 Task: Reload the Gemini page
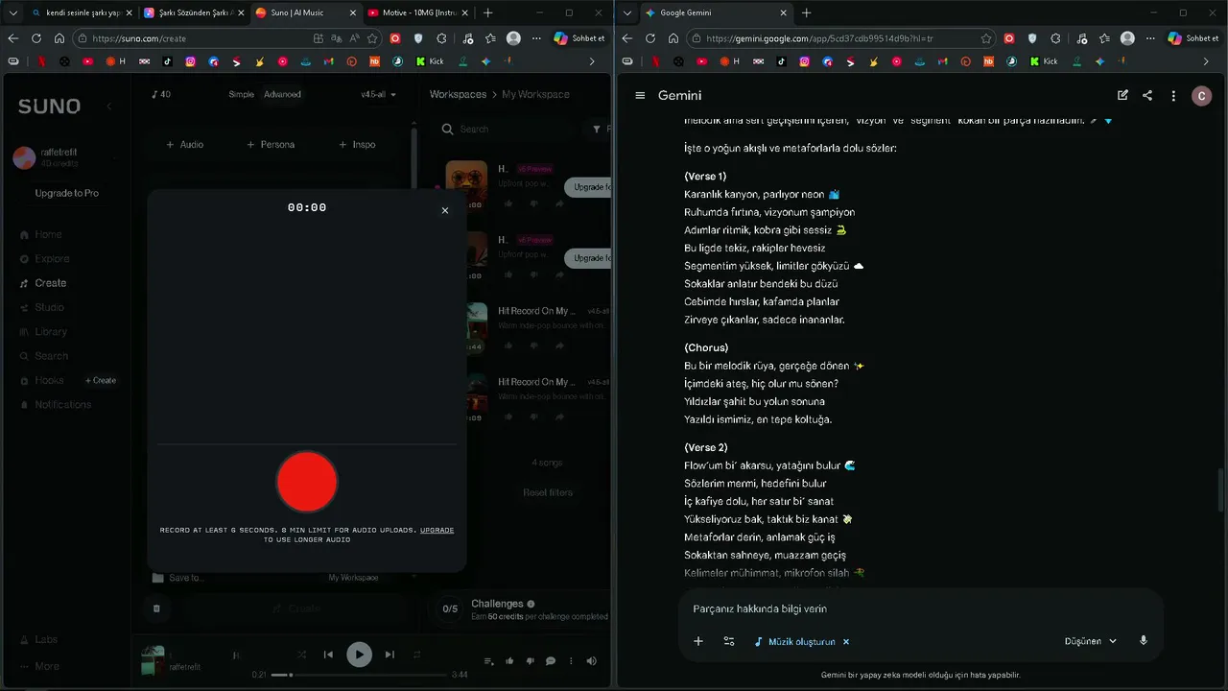[x=650, y=38]
